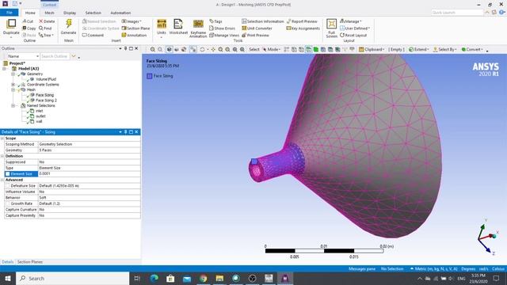
Task: Toggle the Element Size parameter checkbox
Action: [x=8, y=174]
